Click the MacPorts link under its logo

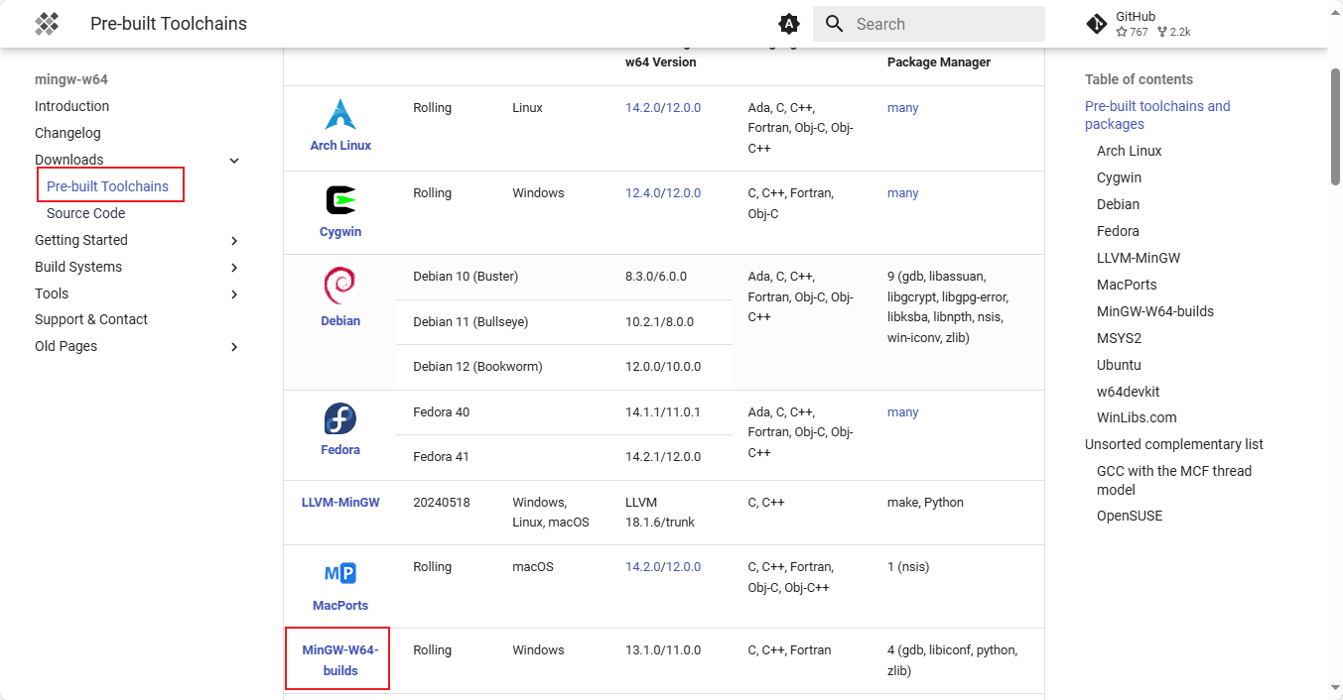[340, 605]
